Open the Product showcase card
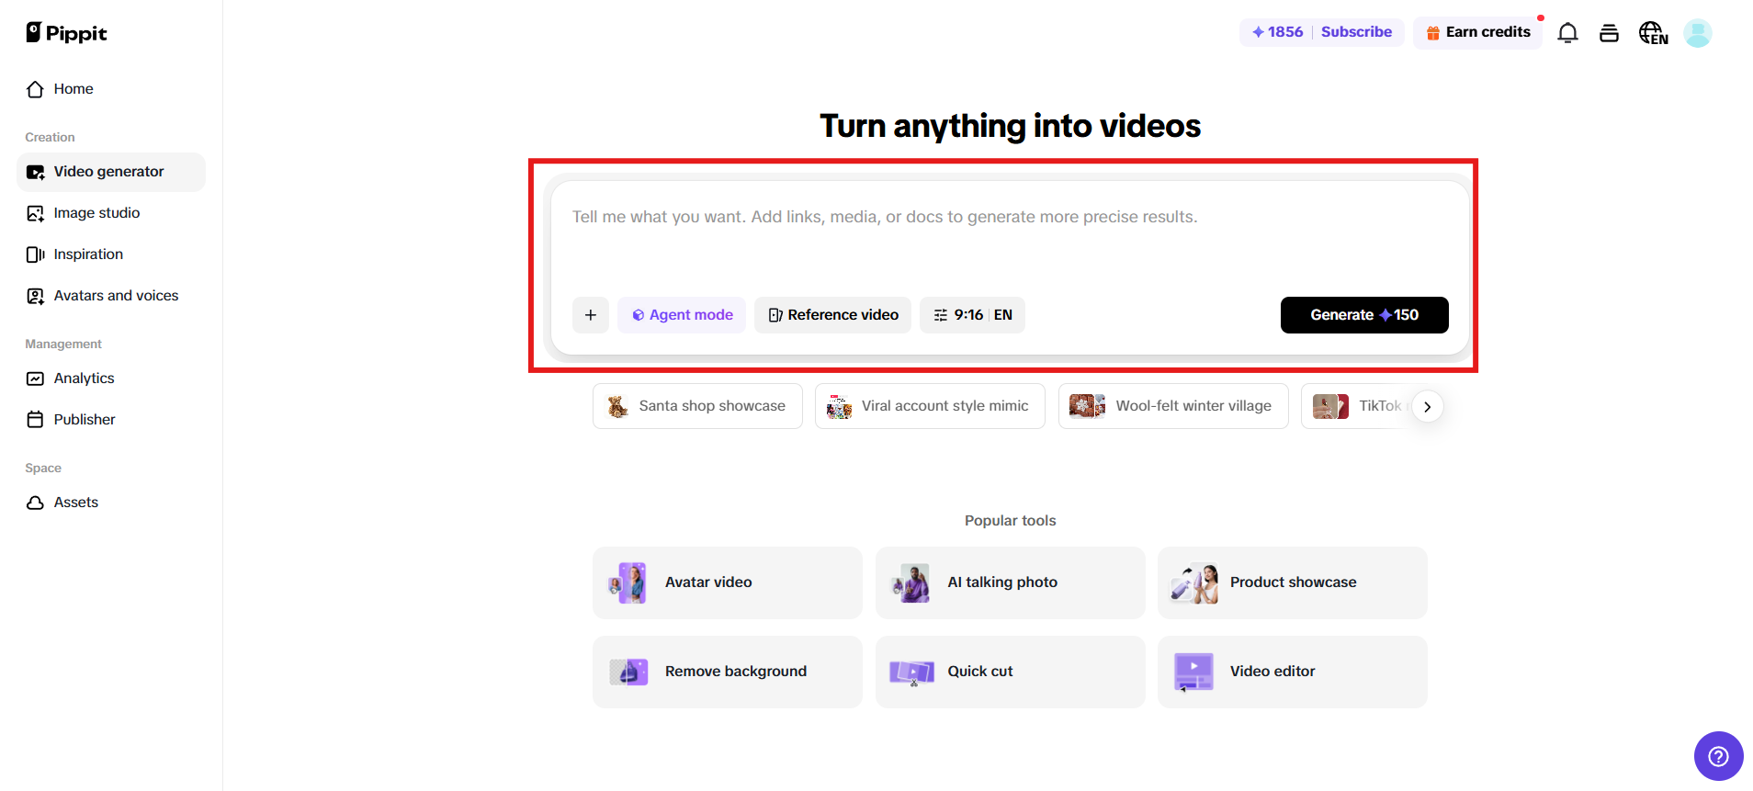The width and height of the screenshot is (1753, 791). coord(1293,582)
